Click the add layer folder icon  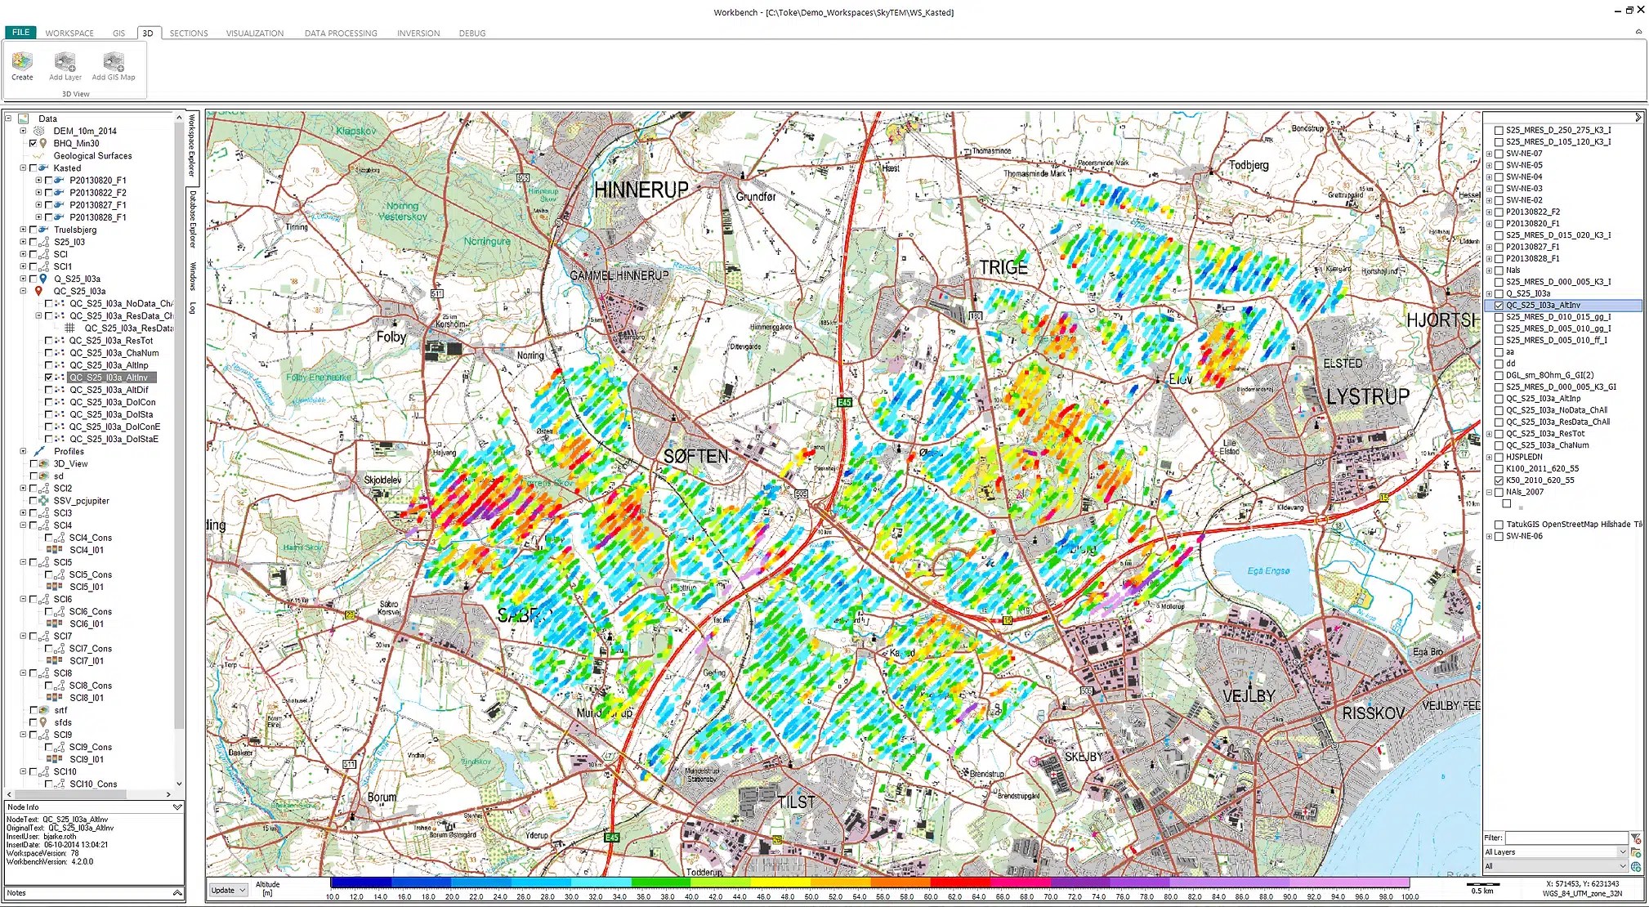click(1635, 852)
